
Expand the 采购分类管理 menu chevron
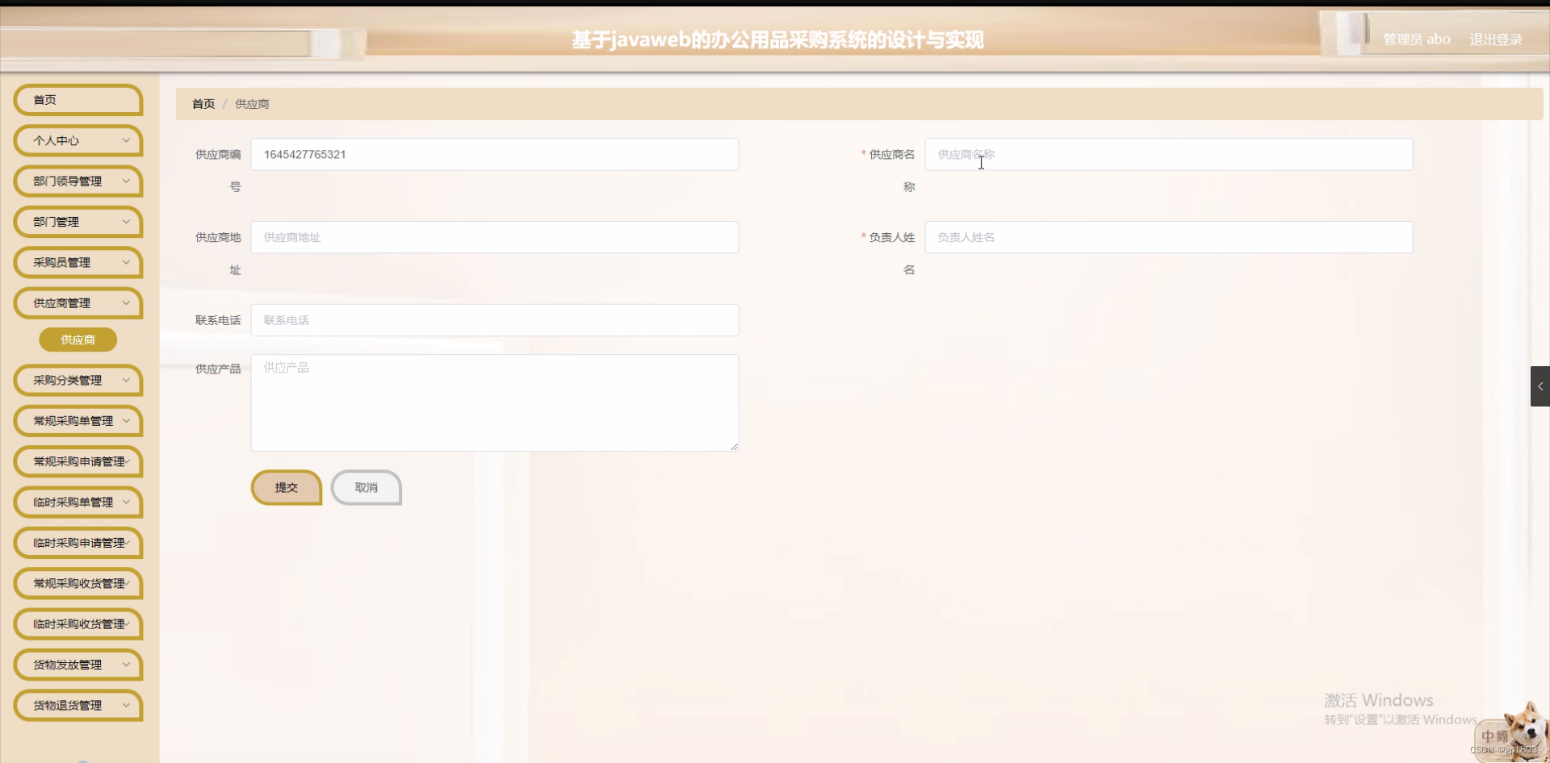click(x=126, y=380)
